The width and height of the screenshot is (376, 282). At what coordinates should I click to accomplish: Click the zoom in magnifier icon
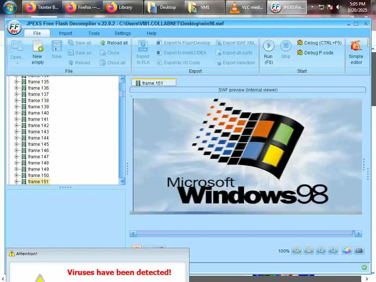297,251
